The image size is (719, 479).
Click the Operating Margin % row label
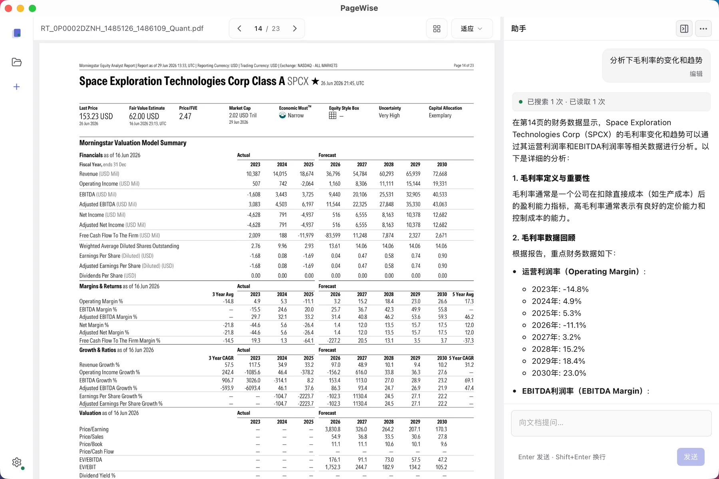pos(101,301)
